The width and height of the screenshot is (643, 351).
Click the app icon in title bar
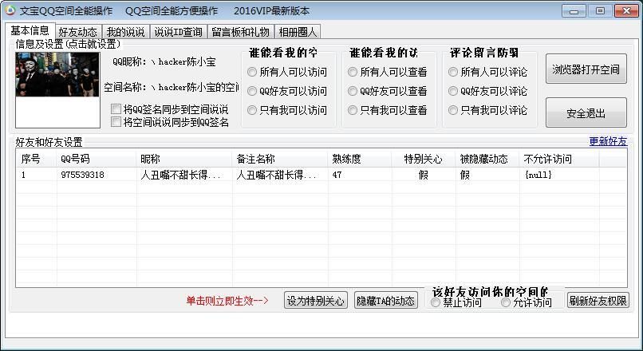[x=10, y=10]
